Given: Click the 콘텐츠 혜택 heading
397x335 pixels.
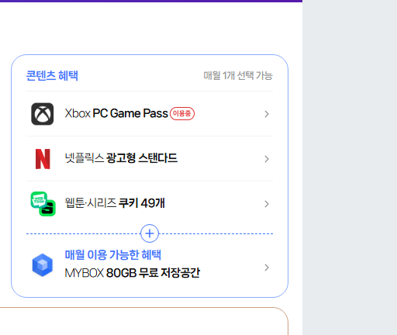Looking at the screenshot, I should click(52, 75).
